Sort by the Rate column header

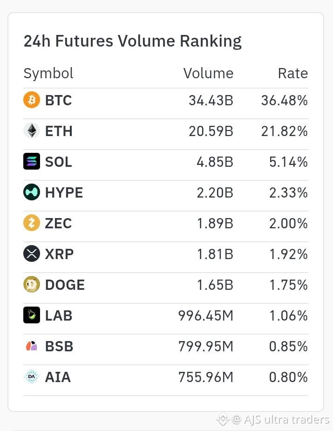coord(293,74)
